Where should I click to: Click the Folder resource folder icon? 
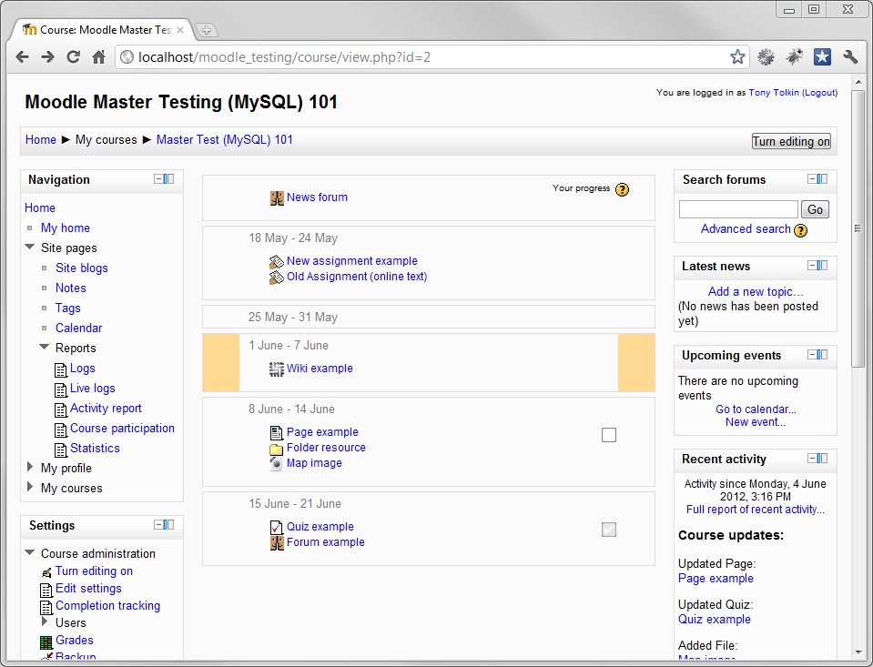pos(277,449)
